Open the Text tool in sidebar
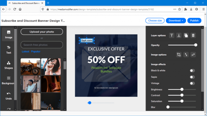This screenshot has height=116, width=207. click(x=9, y=50)
